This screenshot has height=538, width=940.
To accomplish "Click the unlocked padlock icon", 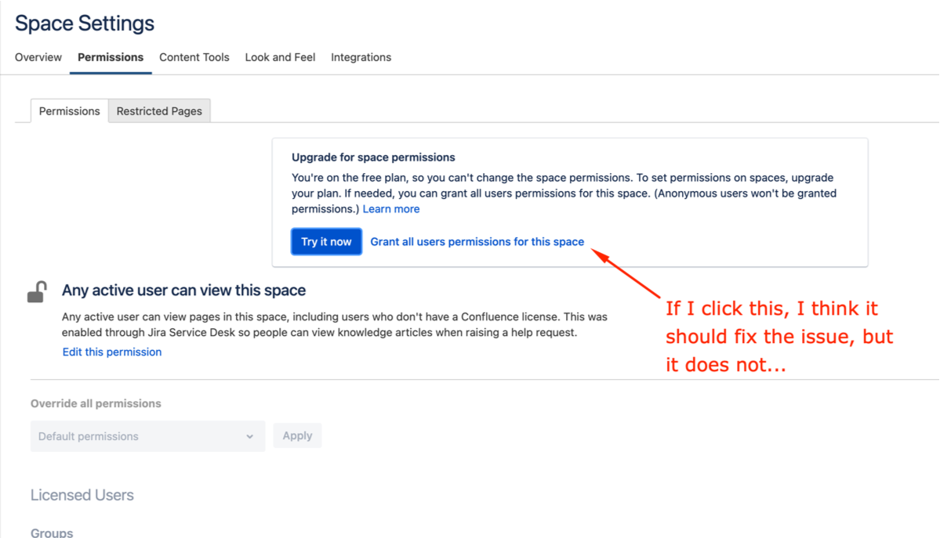I will click(x=37, y=292).
